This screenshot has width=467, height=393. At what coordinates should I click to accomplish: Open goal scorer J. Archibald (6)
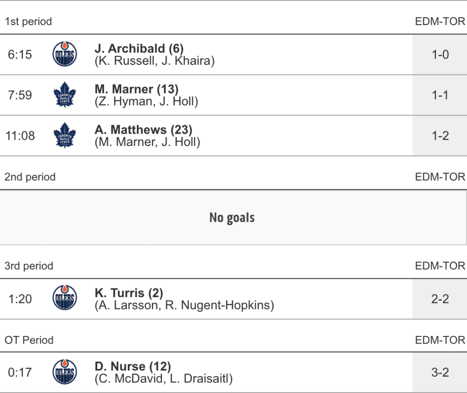(x=139, y=48)
